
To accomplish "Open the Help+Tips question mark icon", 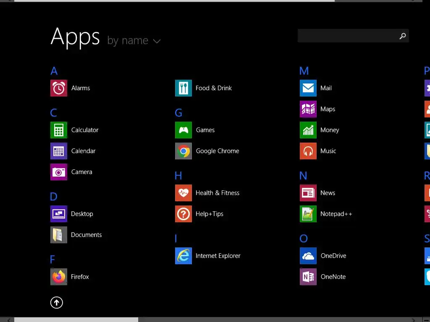I will click(184, 214).
